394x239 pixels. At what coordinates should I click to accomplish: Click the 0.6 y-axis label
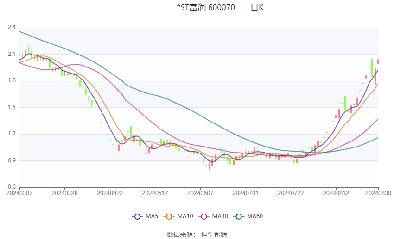coord(12,187)
